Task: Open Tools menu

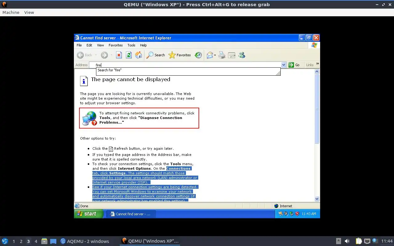Action: tap(131, 45)
